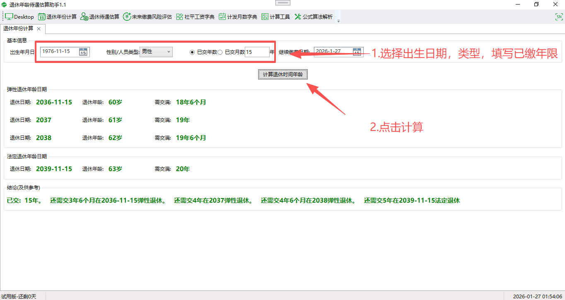The image size is (565, 300).
Task: Click the 试用版-还剩0天 status text
Action: click(19, 296)
